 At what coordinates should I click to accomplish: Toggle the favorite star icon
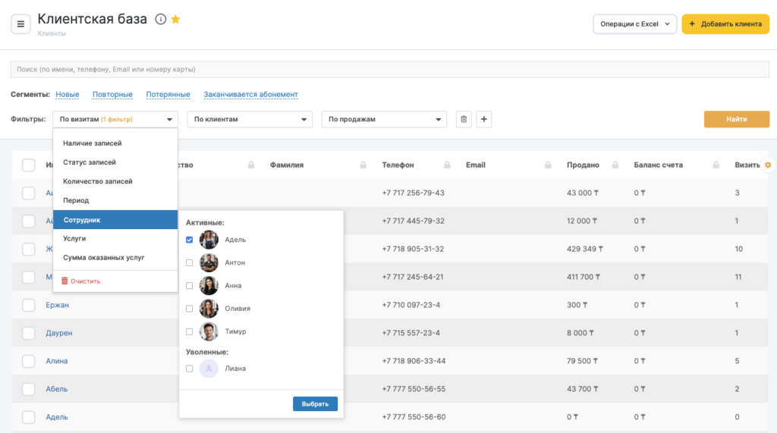[175, 20]
